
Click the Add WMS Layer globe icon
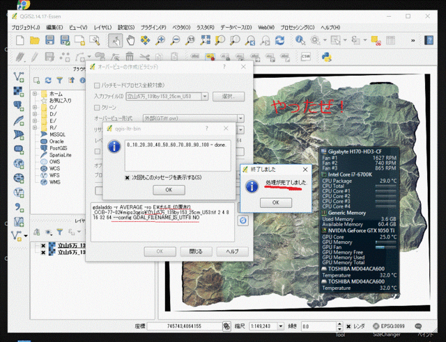point(19,164)
